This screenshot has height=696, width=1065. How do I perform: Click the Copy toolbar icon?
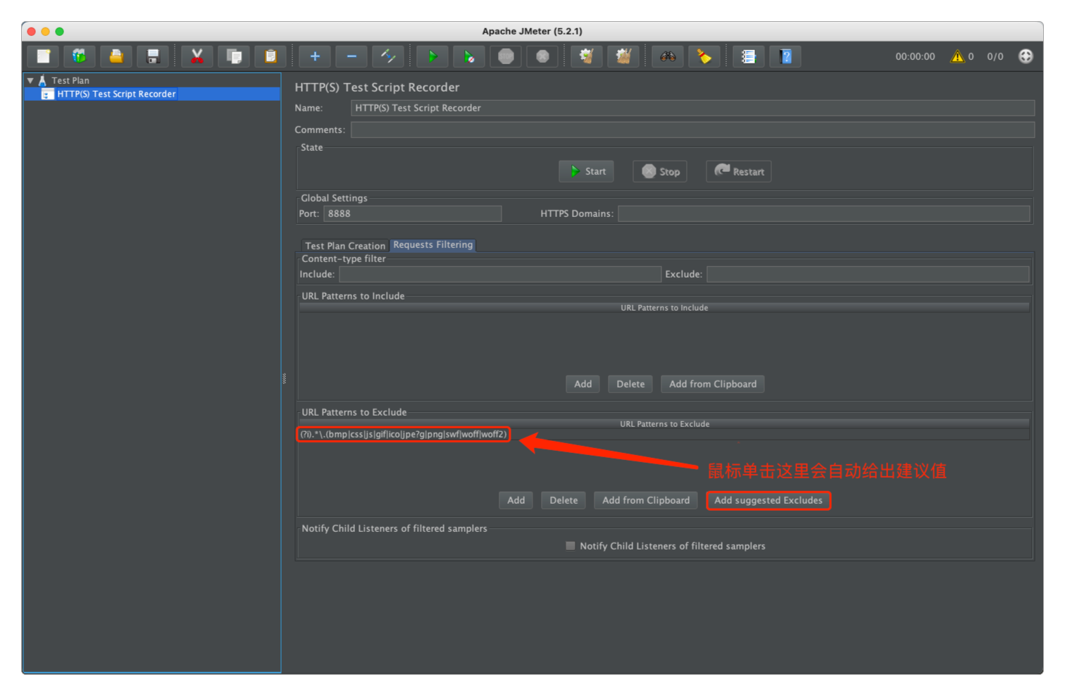(234, 56)
